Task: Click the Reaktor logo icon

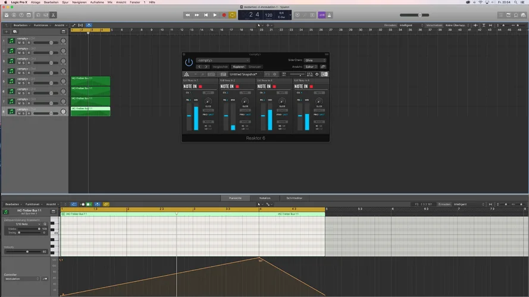Action: [186, 74]
